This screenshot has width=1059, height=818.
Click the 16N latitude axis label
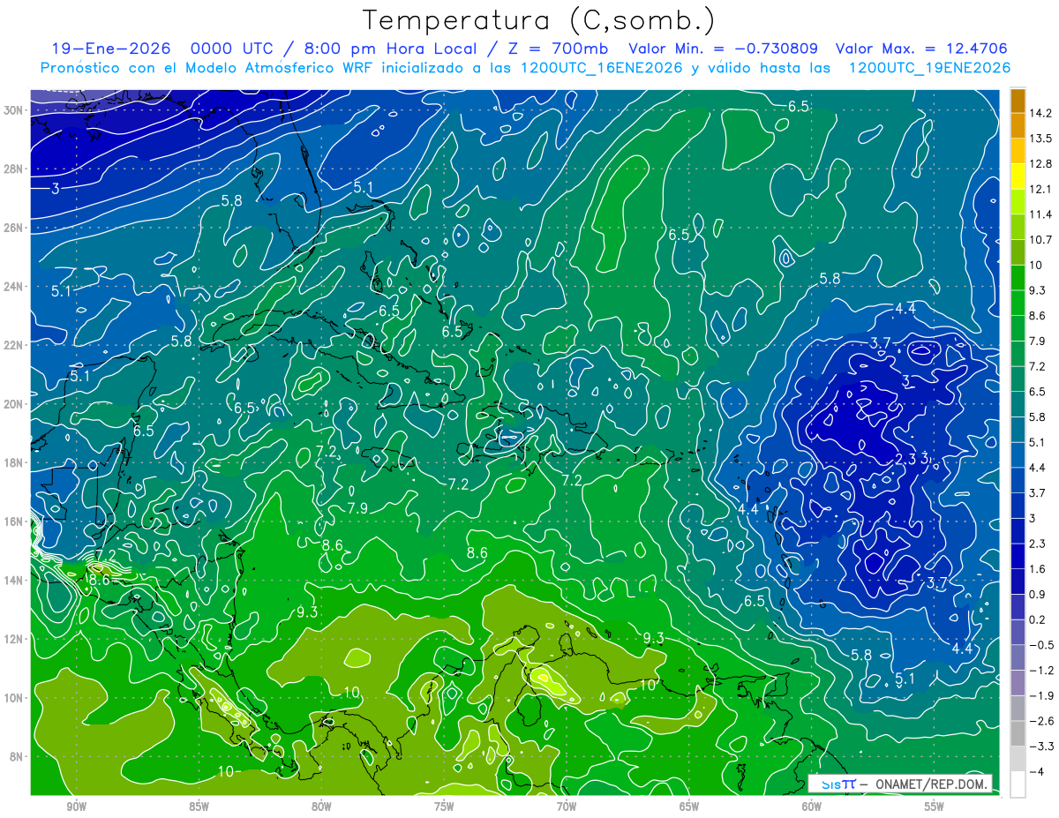click(x=14, y=522)
